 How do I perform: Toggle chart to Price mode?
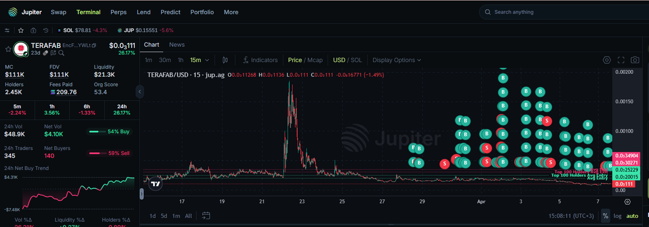tap(295, 60)
